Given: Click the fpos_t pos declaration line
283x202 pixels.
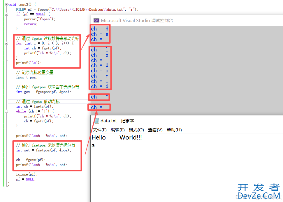Looking at the screenshot, I should [x=27, y=77].
